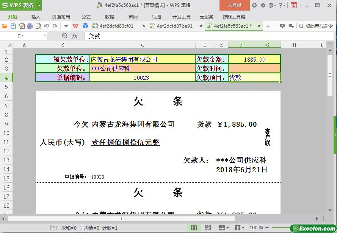Click the Redo arrow icon

click(x=55, y=26)
